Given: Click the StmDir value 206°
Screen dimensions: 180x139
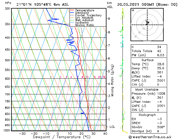Looking at the screenshot, I should coord(161,127).
